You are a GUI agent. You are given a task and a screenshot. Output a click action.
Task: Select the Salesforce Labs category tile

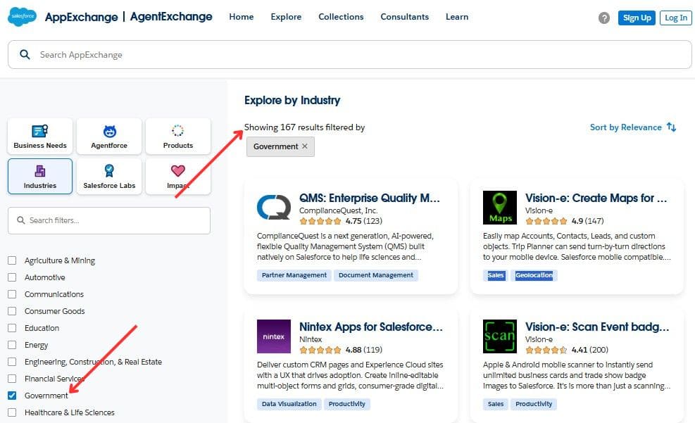pos(109,176)
